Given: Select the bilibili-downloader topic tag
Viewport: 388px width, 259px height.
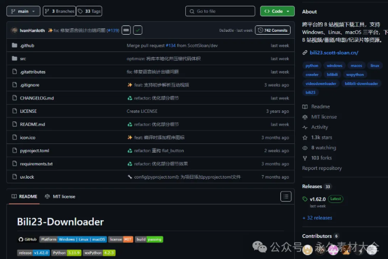Looking at the screenshot, I should click(361, 83).
